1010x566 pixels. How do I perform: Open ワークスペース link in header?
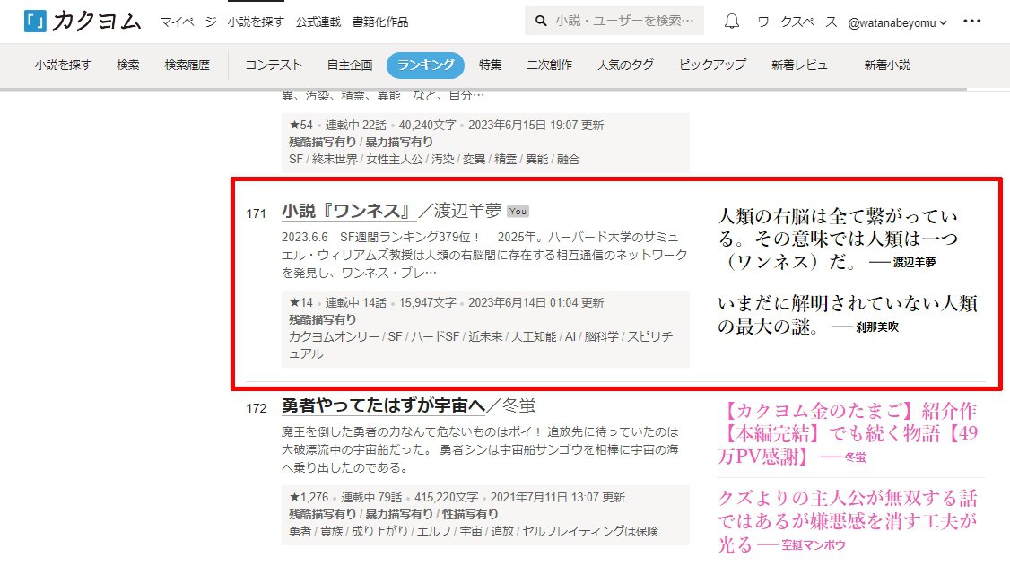797,22
